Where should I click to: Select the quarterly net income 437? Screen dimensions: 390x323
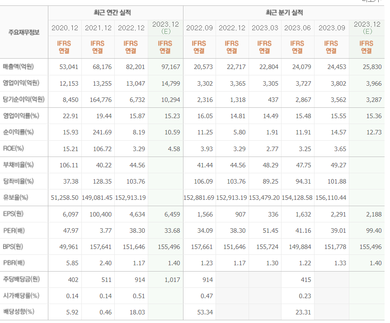click(x=273, y=100)
